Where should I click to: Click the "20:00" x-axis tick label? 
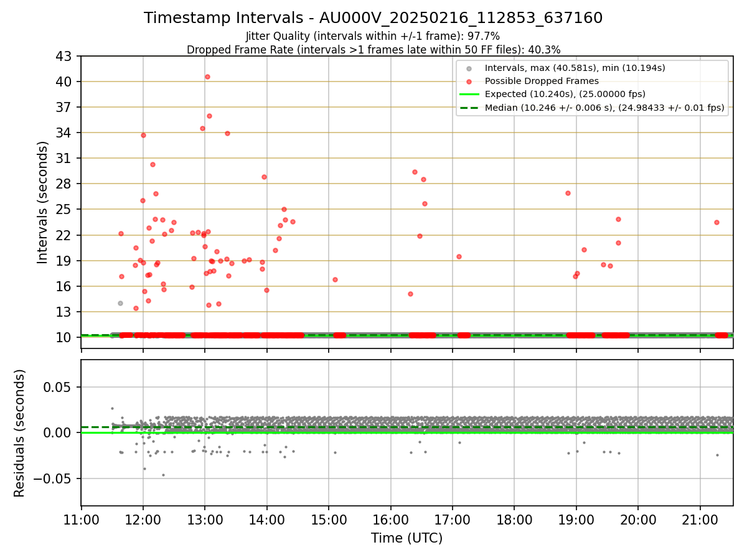(x=638, y=520)
